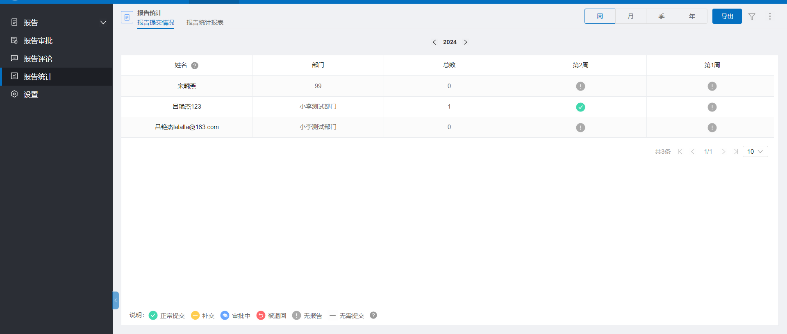The width and height of the screenshot is (787, 334).
Task: Click 吕艳杰123's 第1周 no-report icon
Action: (712, 107)
